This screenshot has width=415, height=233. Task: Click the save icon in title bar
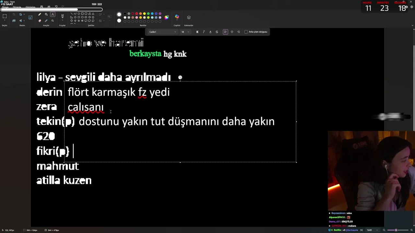(41, 6)
